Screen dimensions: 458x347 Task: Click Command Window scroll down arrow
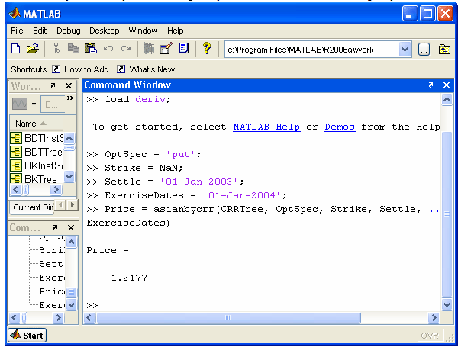[x=447, y=305]
